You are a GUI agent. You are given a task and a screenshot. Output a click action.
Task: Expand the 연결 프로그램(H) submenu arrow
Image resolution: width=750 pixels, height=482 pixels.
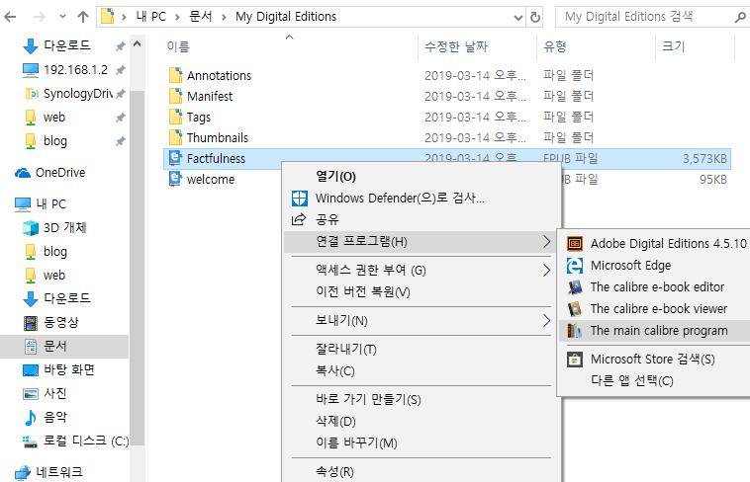coord(546,242)
